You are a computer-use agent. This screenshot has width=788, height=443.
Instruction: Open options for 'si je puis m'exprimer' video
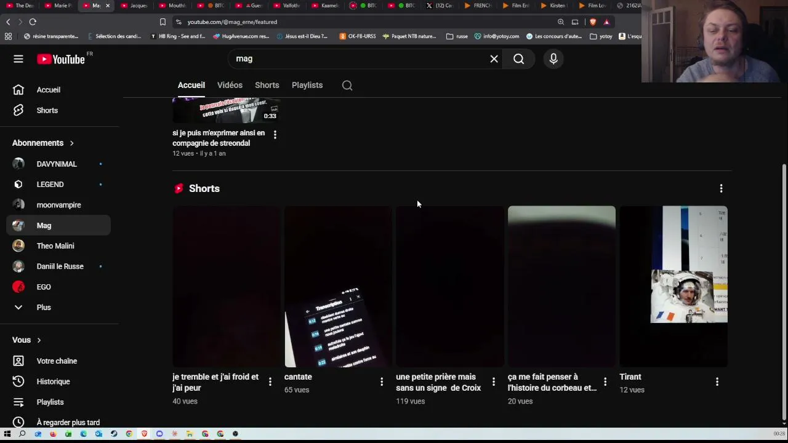[275, 134]
